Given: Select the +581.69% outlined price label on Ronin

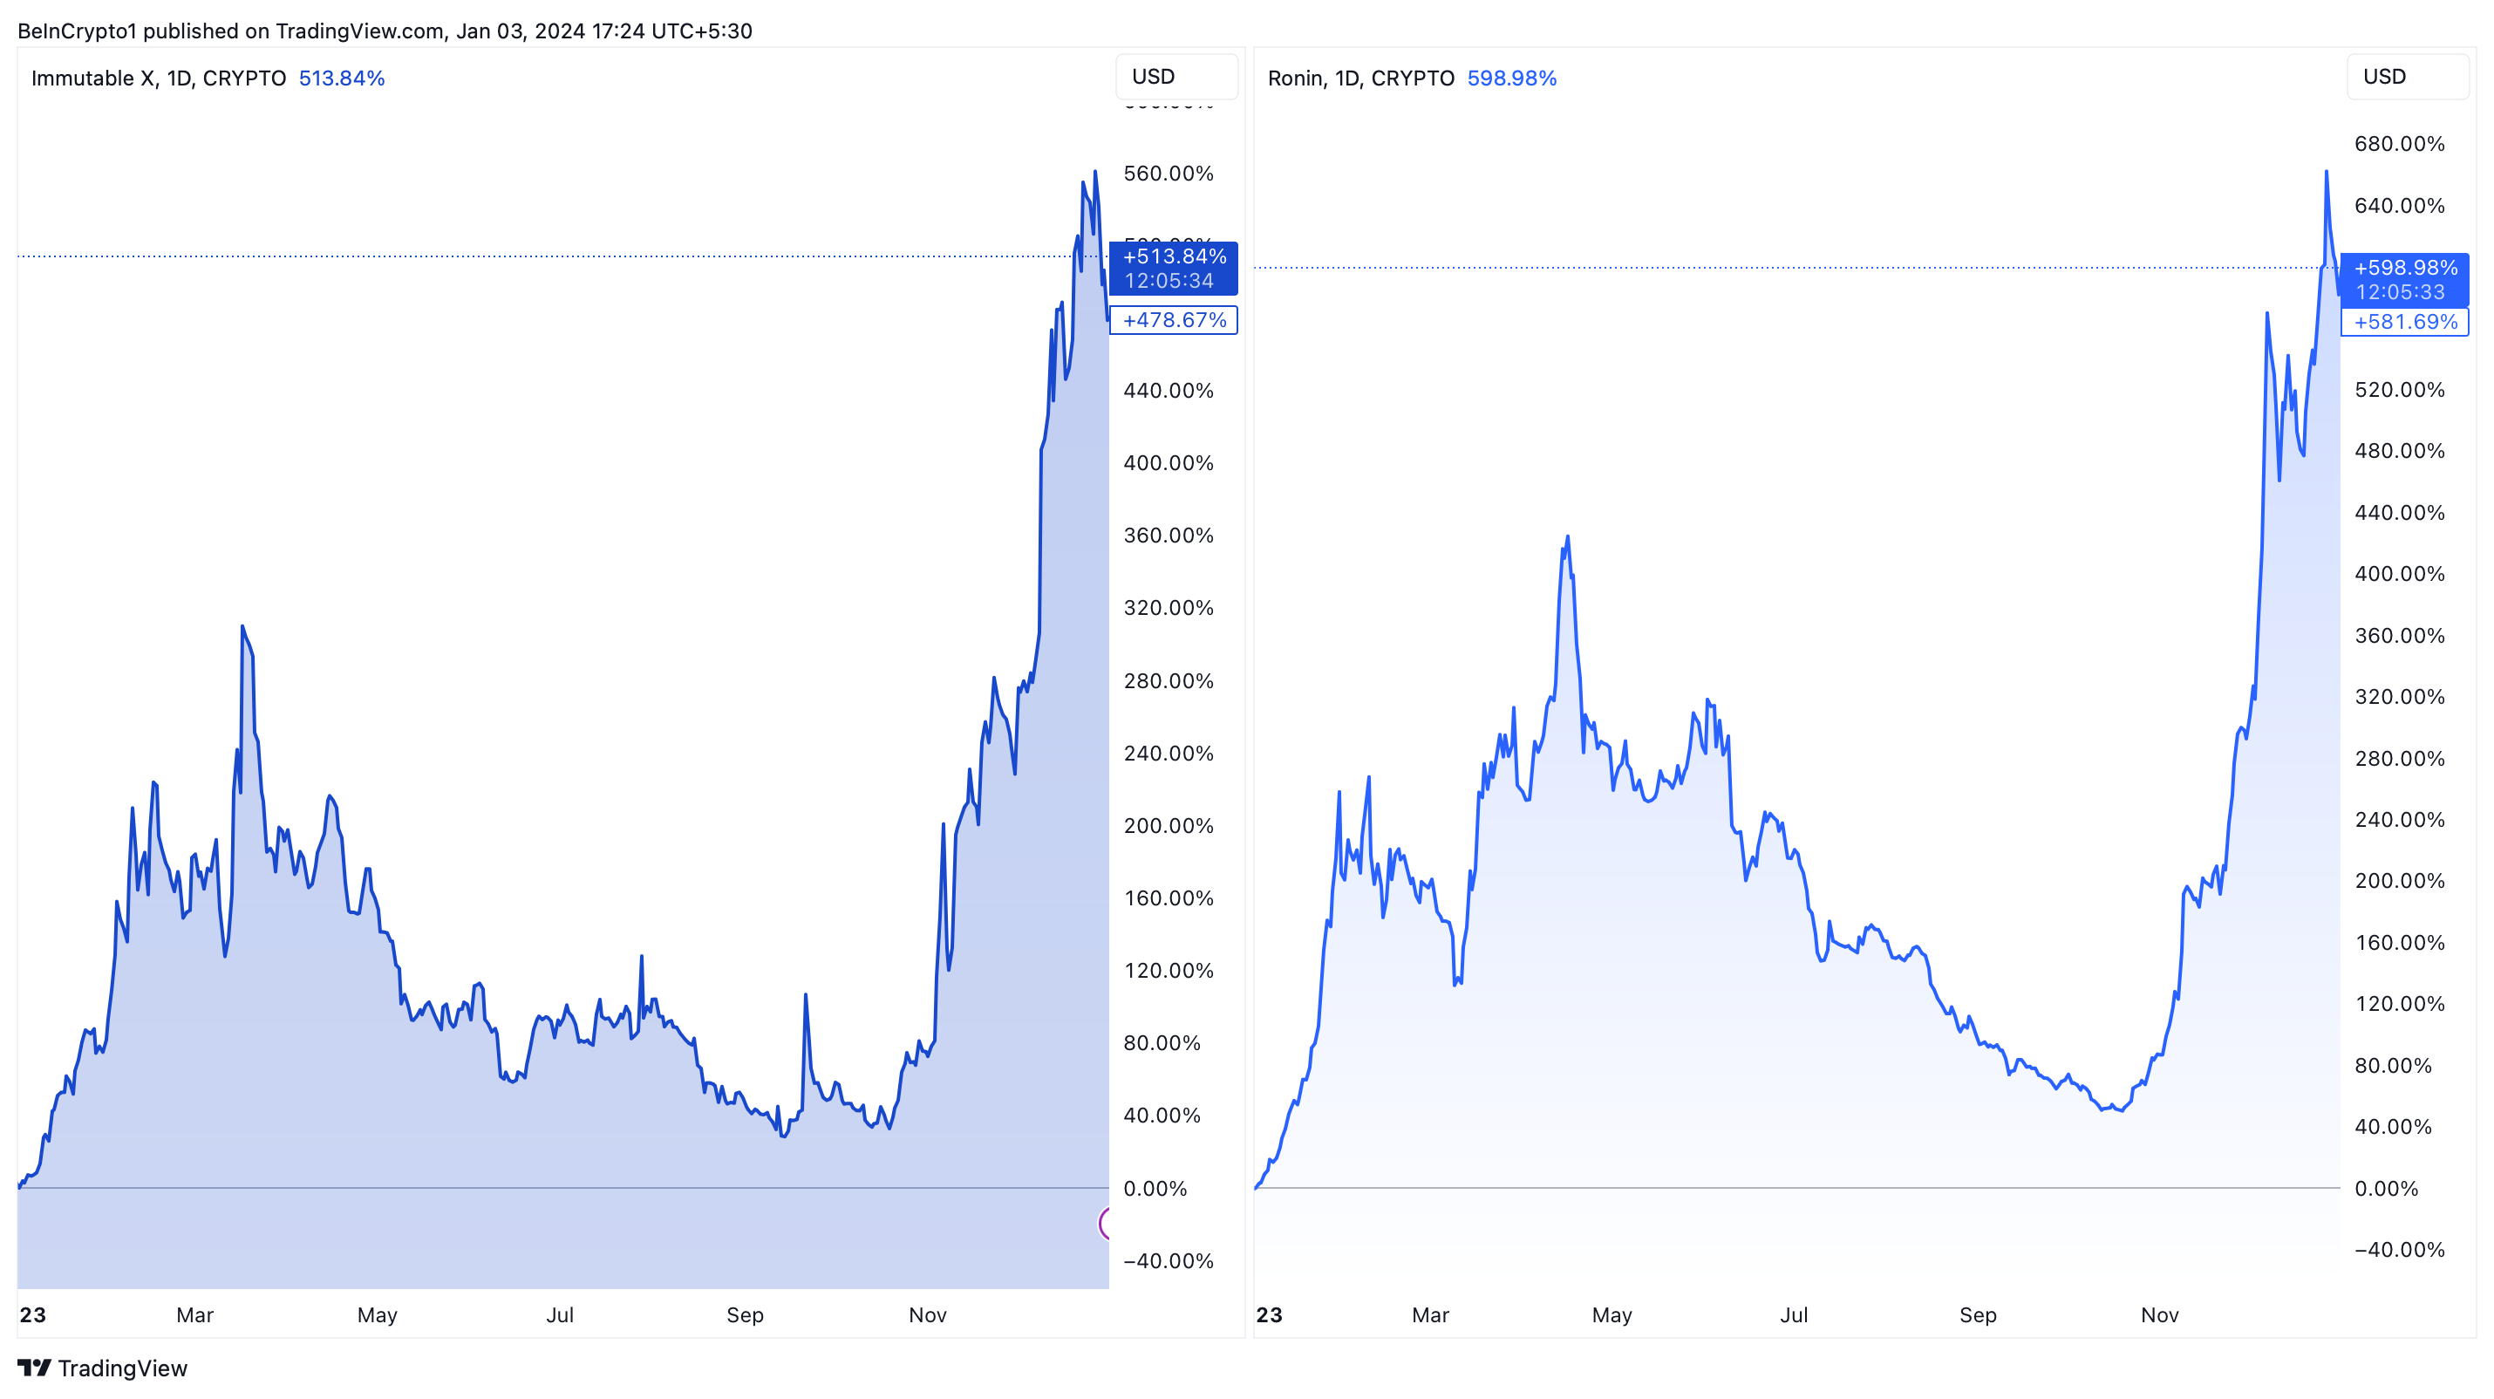Looking at the screenshot, I should (x=2405, y=323).
